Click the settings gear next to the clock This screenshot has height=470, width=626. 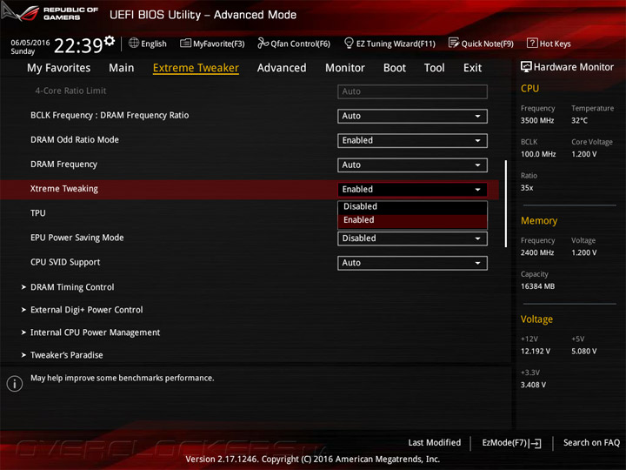tap(109, 41)
